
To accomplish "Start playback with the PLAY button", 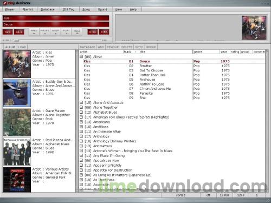I will coord(66,32).
